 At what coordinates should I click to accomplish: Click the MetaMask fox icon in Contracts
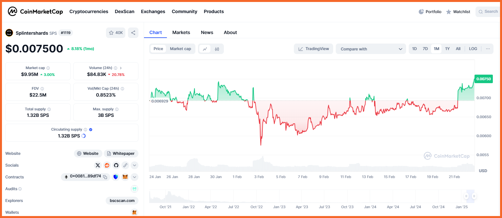[125, 177]
